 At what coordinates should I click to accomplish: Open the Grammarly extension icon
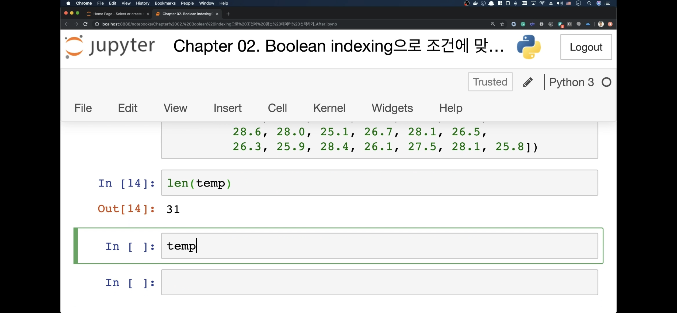(x=523, y=24)
